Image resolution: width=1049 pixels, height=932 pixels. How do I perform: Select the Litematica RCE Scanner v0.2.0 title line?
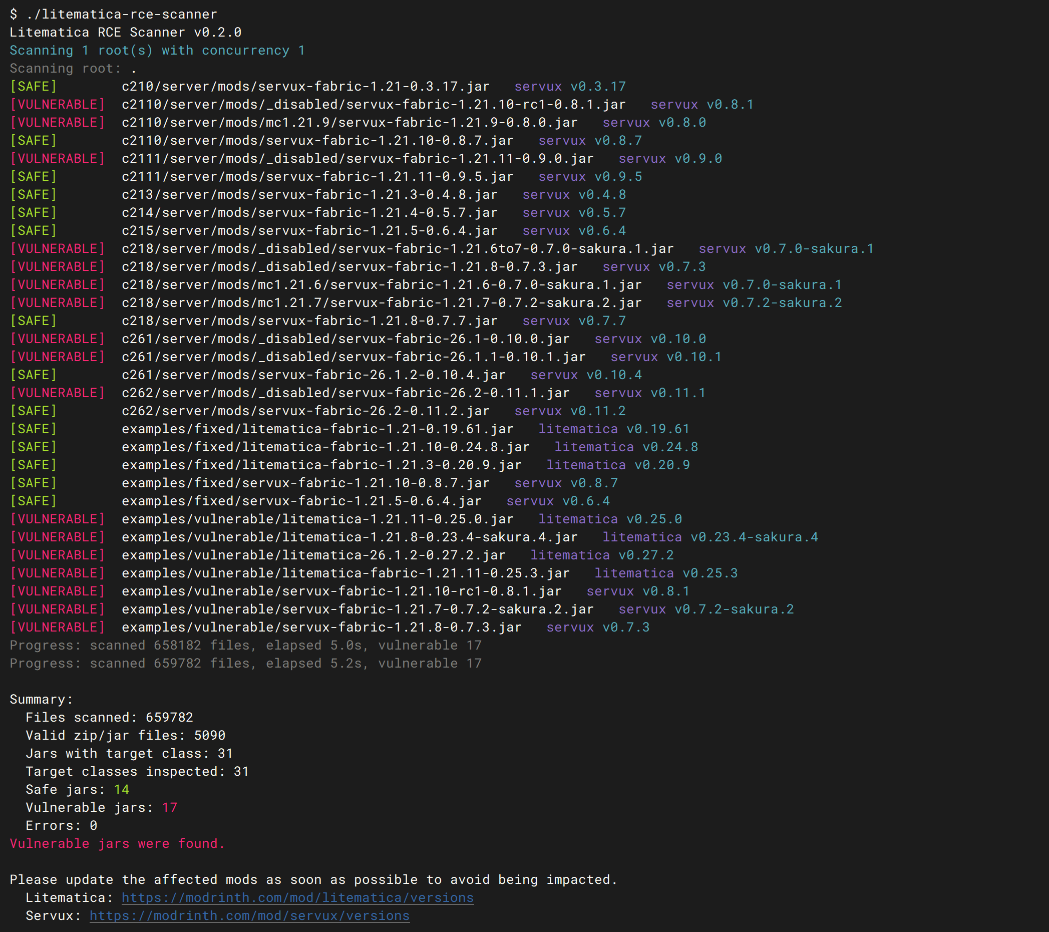click(x=126, y=33)
